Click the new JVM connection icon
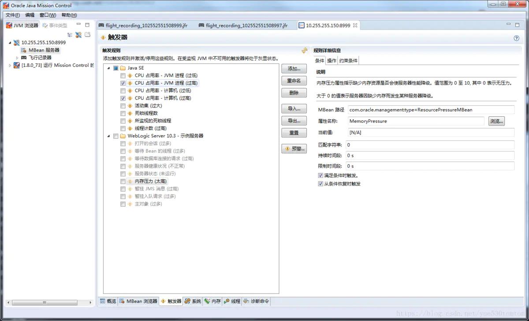Image resolution: width=529 pixels, height=321 pixels. tap(78, 35)
